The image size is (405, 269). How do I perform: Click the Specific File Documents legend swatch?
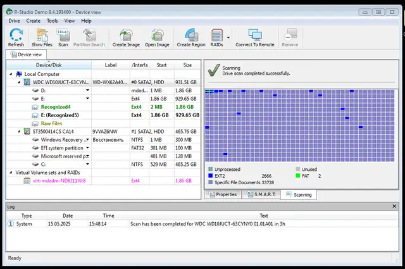tap(211, 182)
